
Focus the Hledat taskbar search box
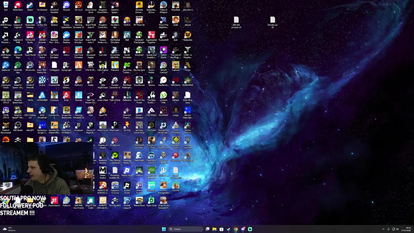185,229
